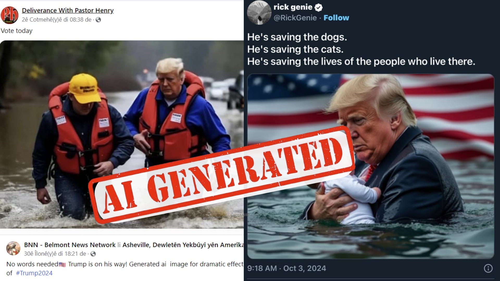Open the flooded rescue photo with life vests
The width and height of the screenshot is (500, 281).
[x=122, y=134]
